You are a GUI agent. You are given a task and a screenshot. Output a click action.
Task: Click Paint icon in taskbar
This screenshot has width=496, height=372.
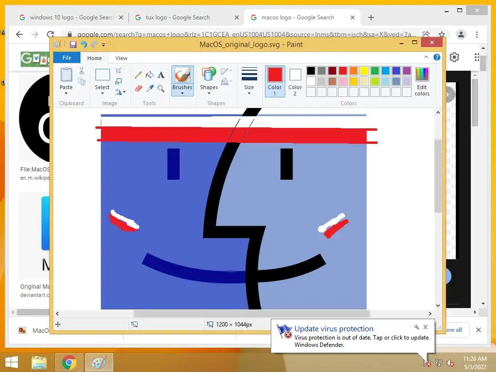click(99, 362)
